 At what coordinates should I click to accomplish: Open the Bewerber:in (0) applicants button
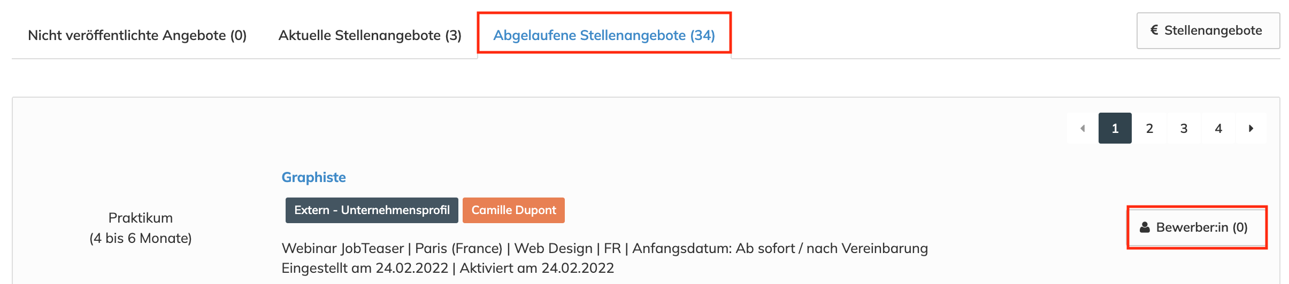(1197, 227)
